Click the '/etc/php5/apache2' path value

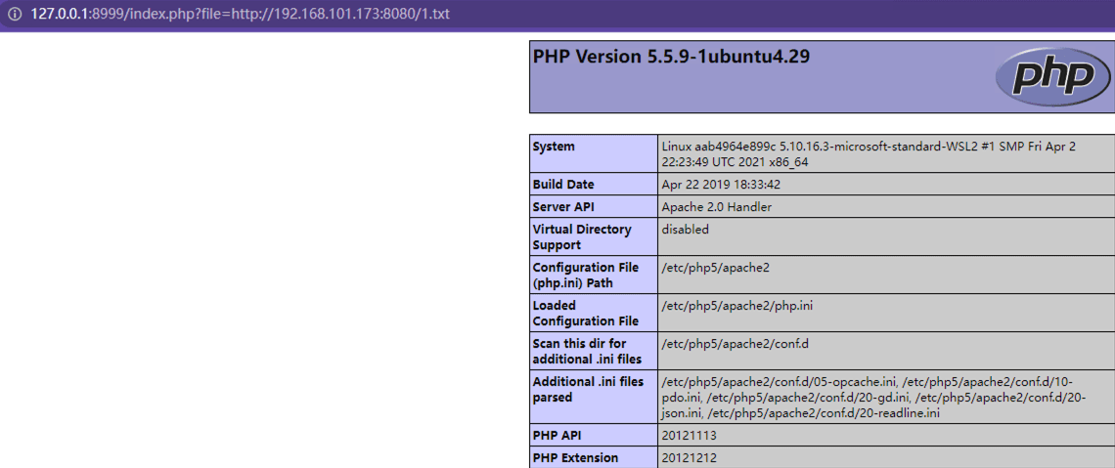(x=715, y=268)
